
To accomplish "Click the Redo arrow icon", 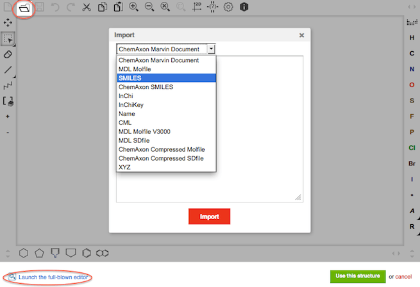I will (x=71, y=7).
